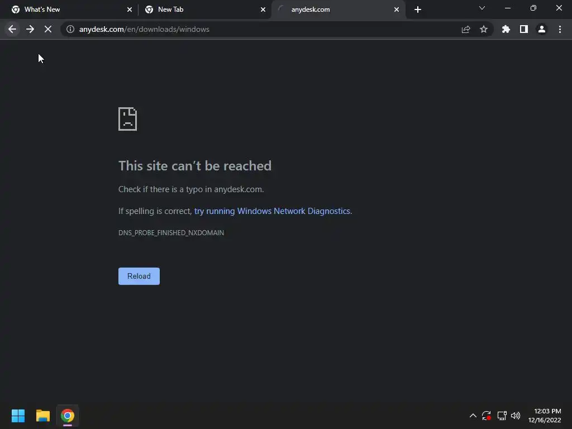The width and height of the screenshot is (572, 429).
Task: Go forward using the forward arrow
Action: 30,29
